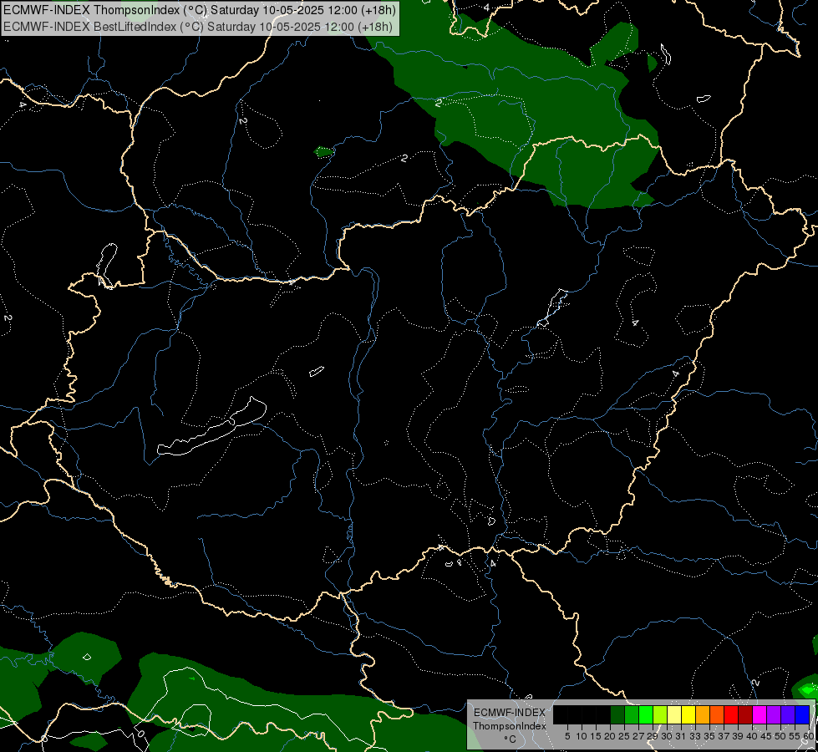
Task: Click the legend tick label '37'
Action: [724, 736]
